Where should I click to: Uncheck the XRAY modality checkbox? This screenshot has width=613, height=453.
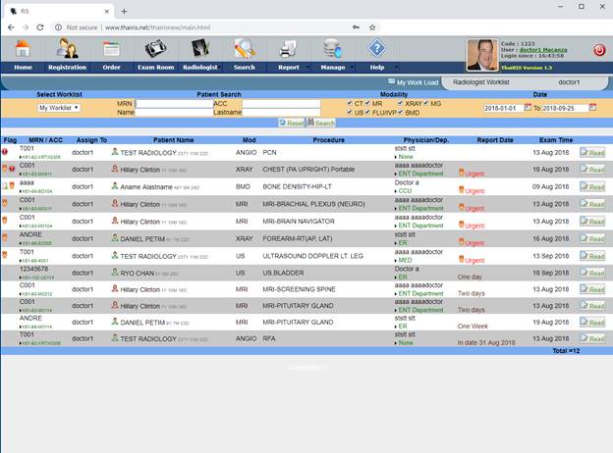401,102
